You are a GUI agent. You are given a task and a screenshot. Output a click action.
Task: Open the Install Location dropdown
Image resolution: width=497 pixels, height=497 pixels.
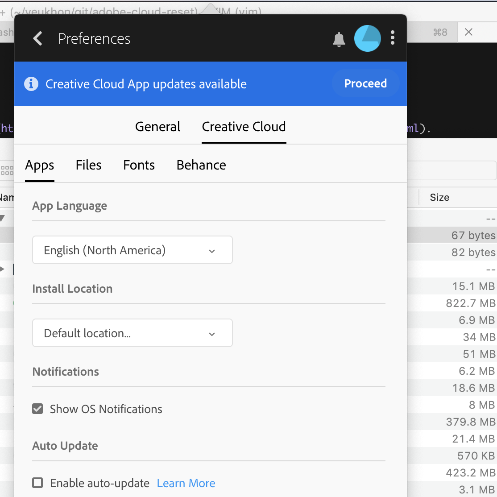point(133,333)
